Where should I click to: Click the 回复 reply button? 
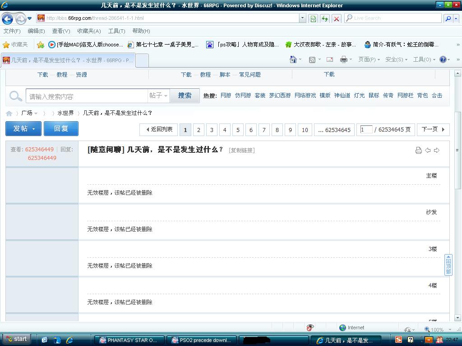click(x=61, y=128)
